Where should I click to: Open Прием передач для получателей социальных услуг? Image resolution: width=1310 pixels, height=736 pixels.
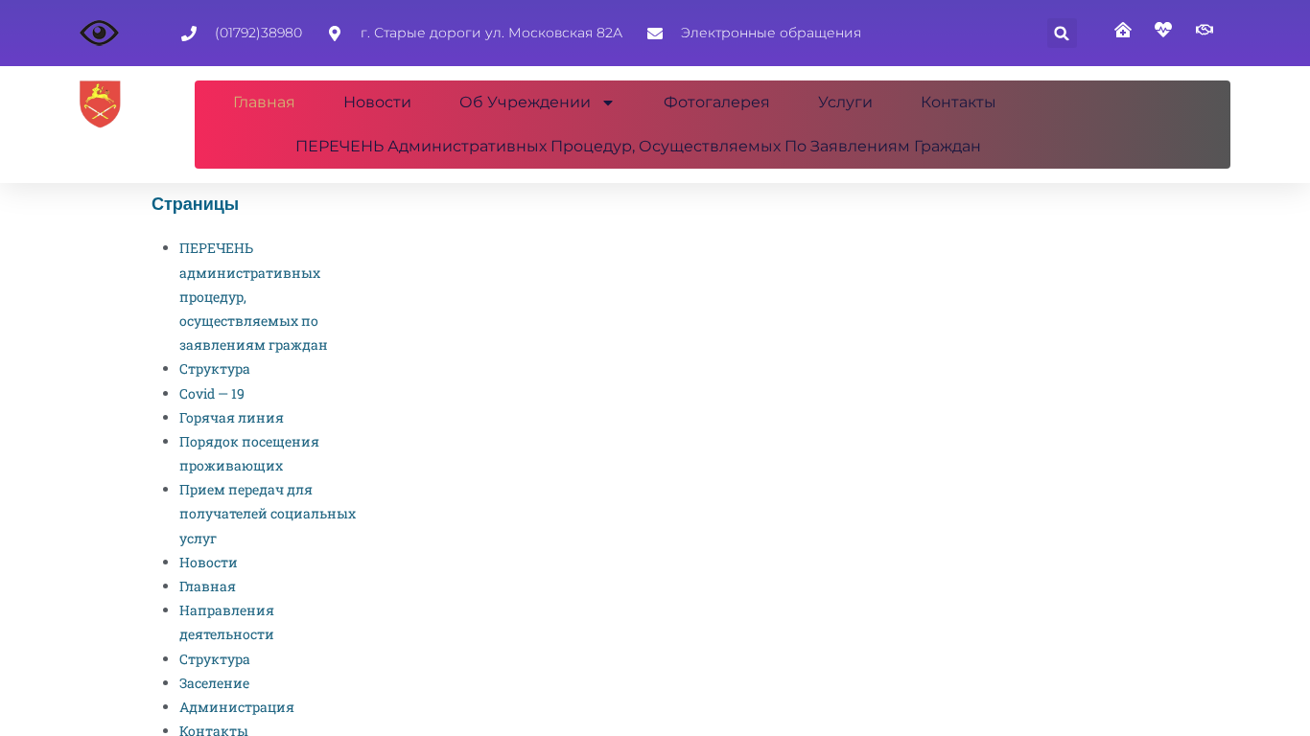coord(268,514)
